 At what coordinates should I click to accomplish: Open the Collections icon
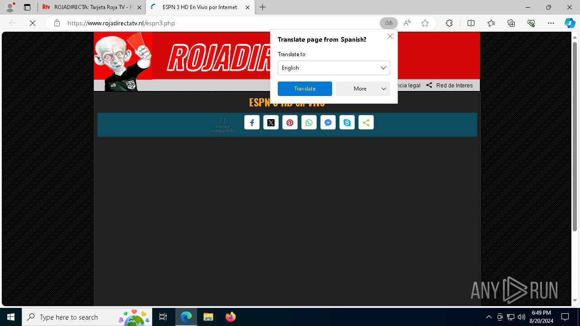[x=511, y=23]
